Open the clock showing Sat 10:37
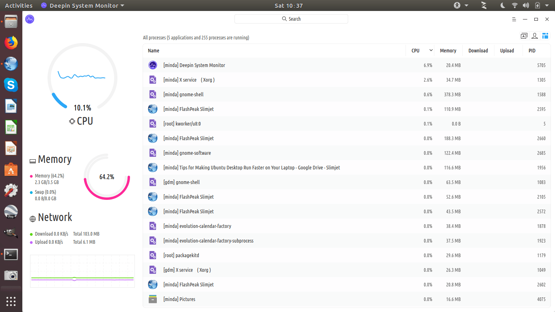Screen dimensions: 555x312 click(x=288, y=6)
